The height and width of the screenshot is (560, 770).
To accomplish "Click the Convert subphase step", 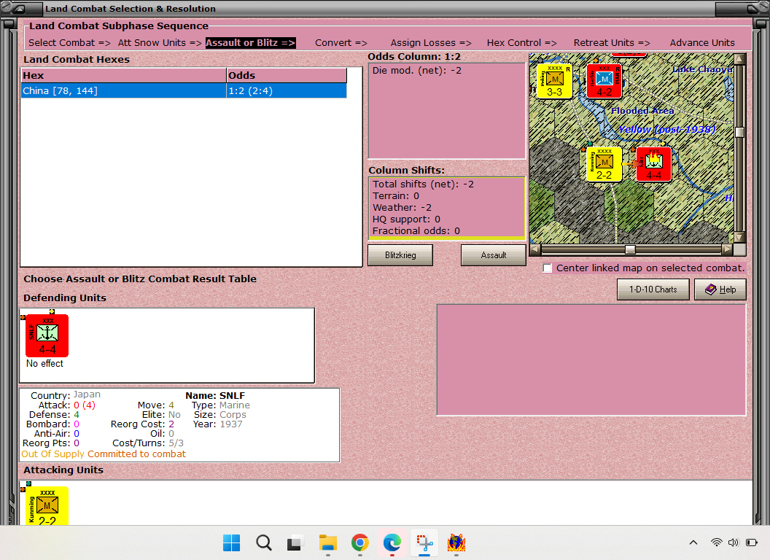I will click(x=341, y=43).
